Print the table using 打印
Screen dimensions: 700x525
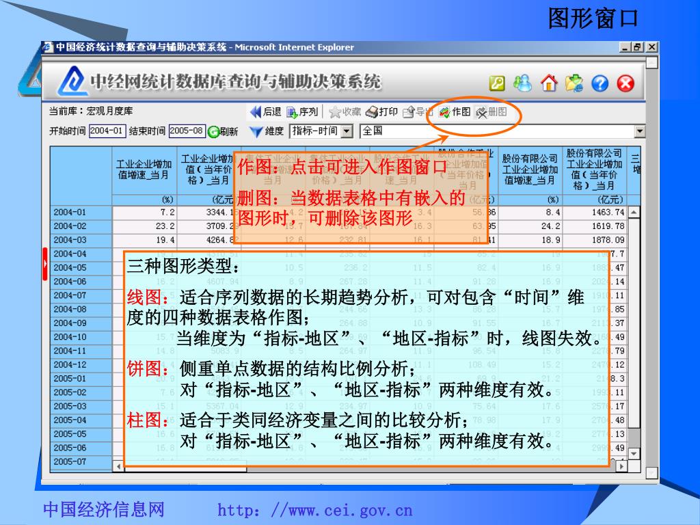(x=381, y=111)
